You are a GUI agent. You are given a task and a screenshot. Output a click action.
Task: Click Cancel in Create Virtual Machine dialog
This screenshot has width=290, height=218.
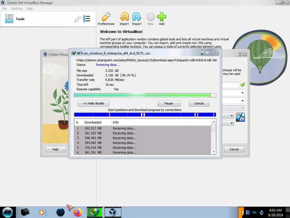pos(234,149)
